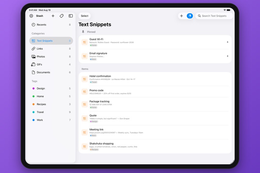Open the Email signature snippet
Image resolution: width=260 pixels, height=173 pixels.
tap(155, 56)
